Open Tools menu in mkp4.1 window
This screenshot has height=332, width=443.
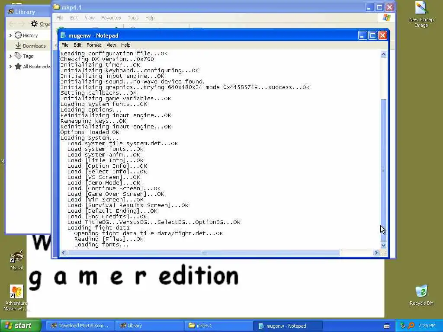pyautogui.click(x=133, y=18)
